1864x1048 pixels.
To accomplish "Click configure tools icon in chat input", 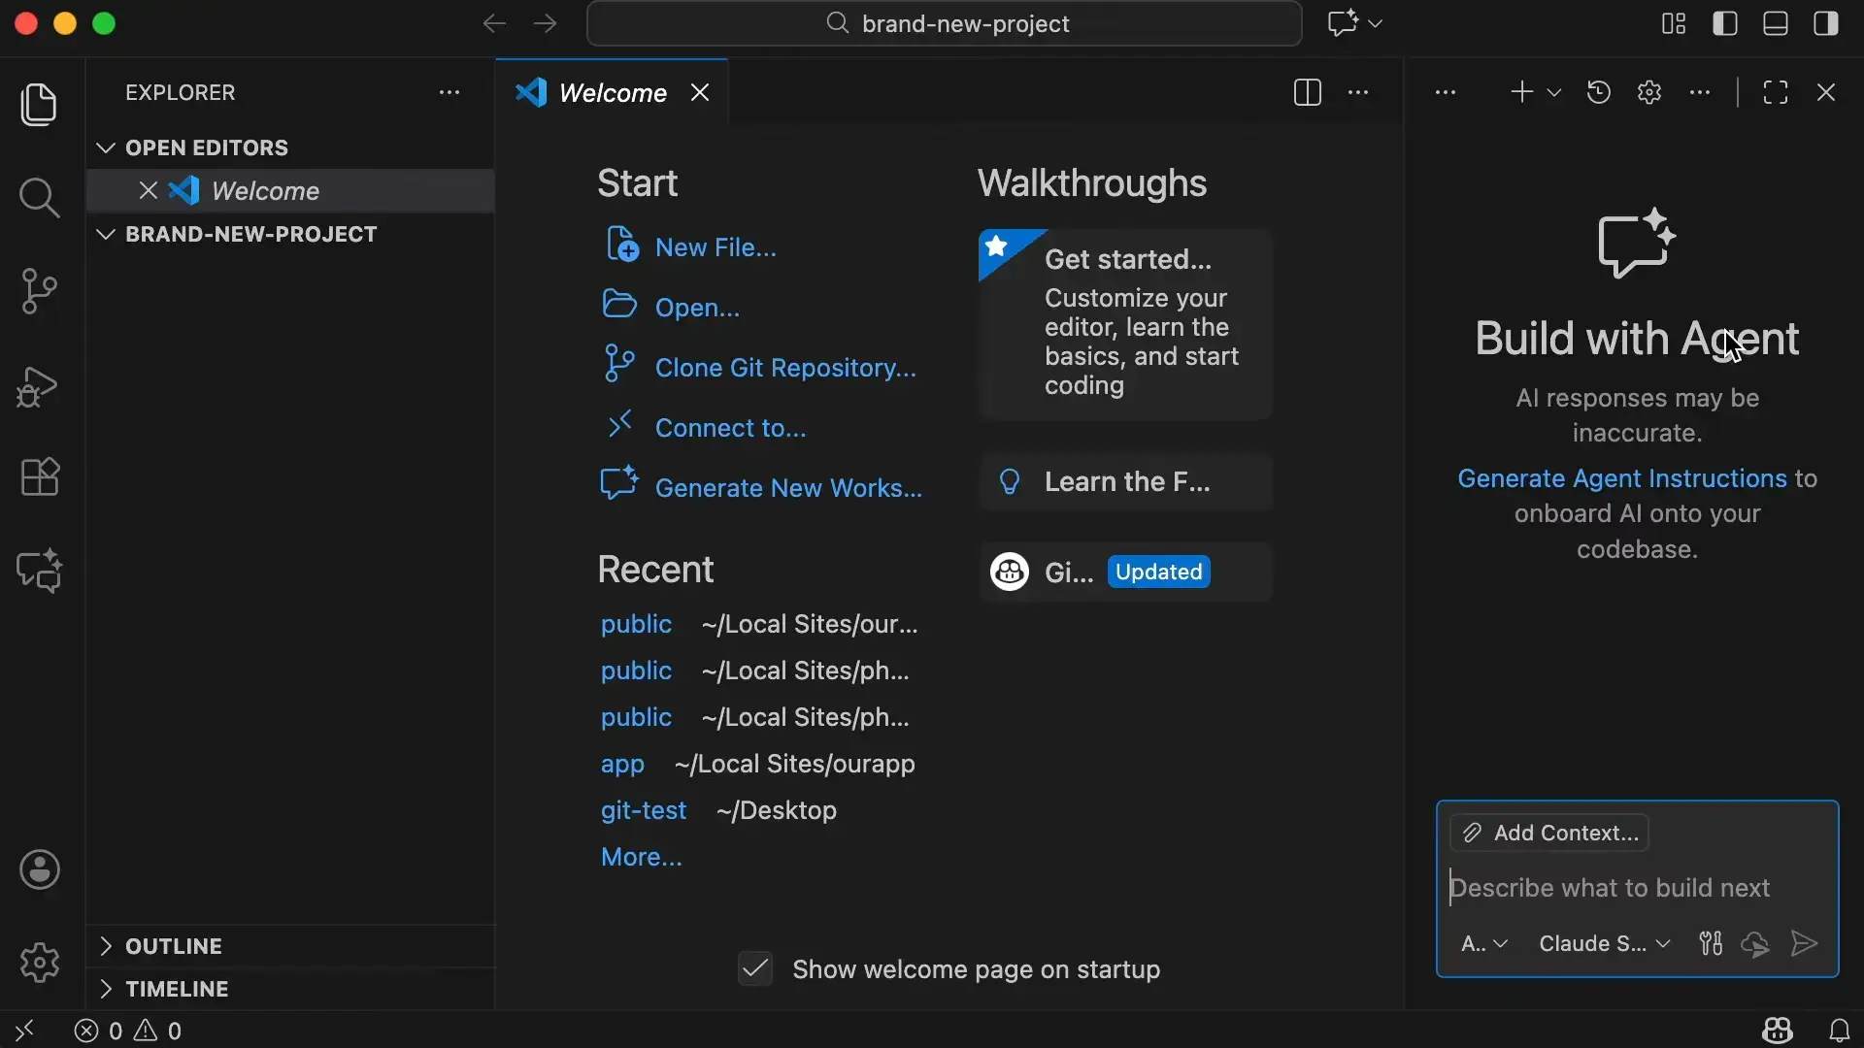I will [1712, 944].
